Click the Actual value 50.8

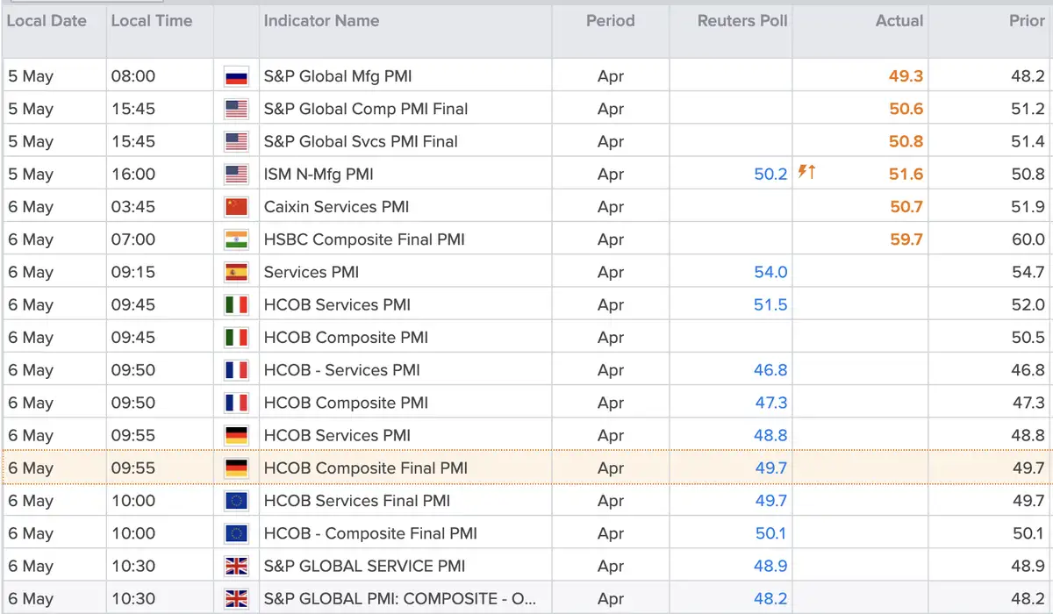pos(906,141)
